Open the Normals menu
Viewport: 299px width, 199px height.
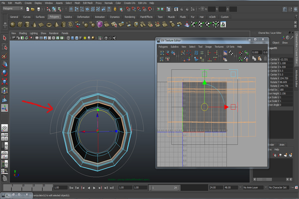(109, 3)
